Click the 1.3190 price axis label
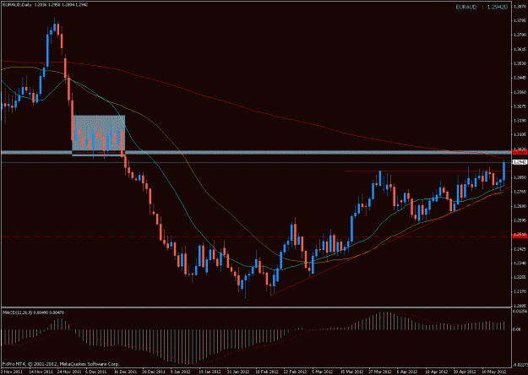This screenshot has width=528, height=375. [x=520, y=121]
